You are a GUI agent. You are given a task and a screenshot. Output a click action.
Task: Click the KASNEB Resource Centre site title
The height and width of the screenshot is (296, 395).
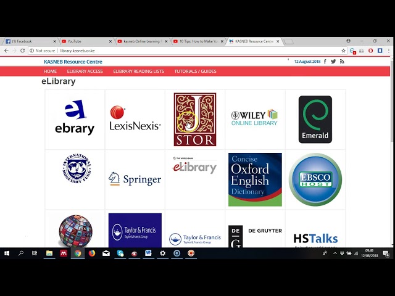pyautogui.click(x=73, y=62)
